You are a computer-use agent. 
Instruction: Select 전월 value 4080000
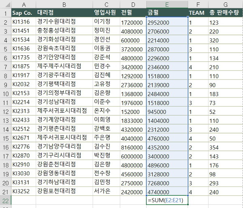133,31
